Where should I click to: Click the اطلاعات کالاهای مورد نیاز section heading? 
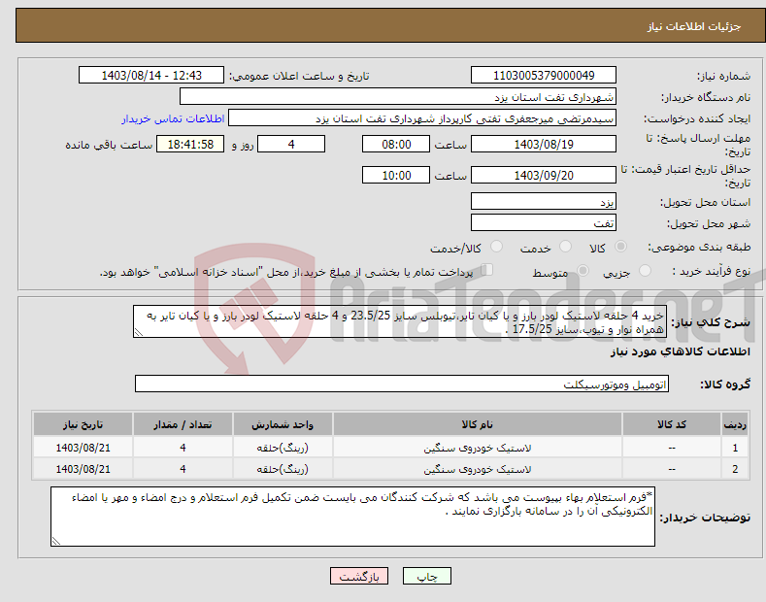680,351
